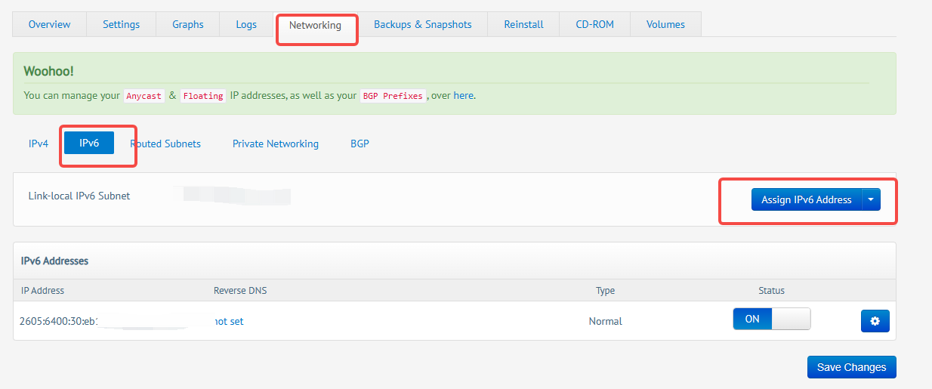This screenshot has height=389, width=932.
Task: Go to the Graphs tab
Action: click(187, 24)
